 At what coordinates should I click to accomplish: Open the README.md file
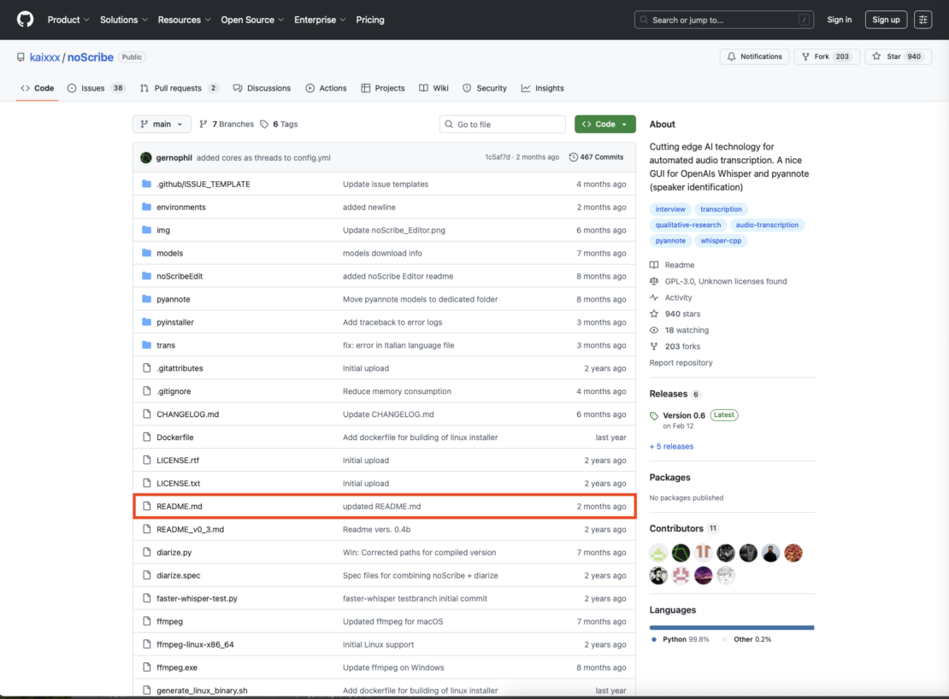(x=180, y=506)
